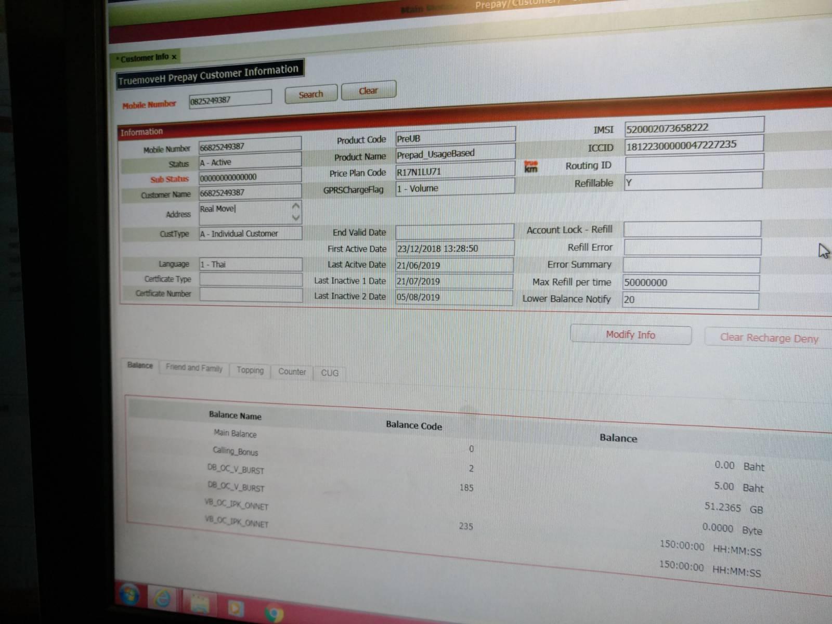Click the Customer Name field

pos(250,192)
